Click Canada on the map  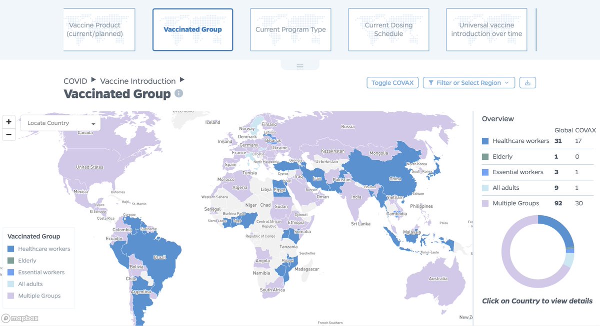(x=85, y=133)
